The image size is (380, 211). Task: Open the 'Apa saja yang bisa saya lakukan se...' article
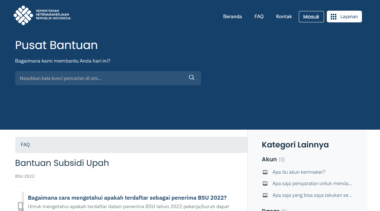[312, 195]
